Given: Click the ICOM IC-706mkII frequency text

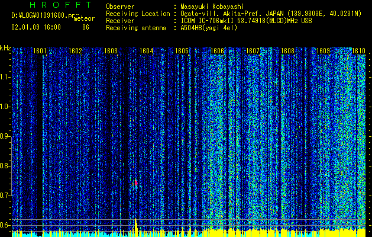Looking at the screenshot, I should pyautogui.click(x=246, y=21).
